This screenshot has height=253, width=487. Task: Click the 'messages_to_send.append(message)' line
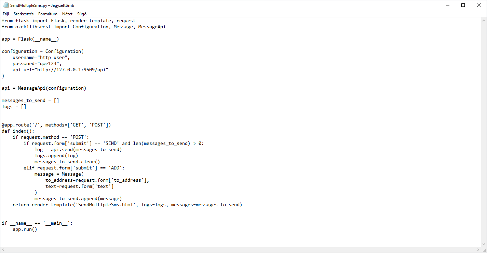point(78,198)
